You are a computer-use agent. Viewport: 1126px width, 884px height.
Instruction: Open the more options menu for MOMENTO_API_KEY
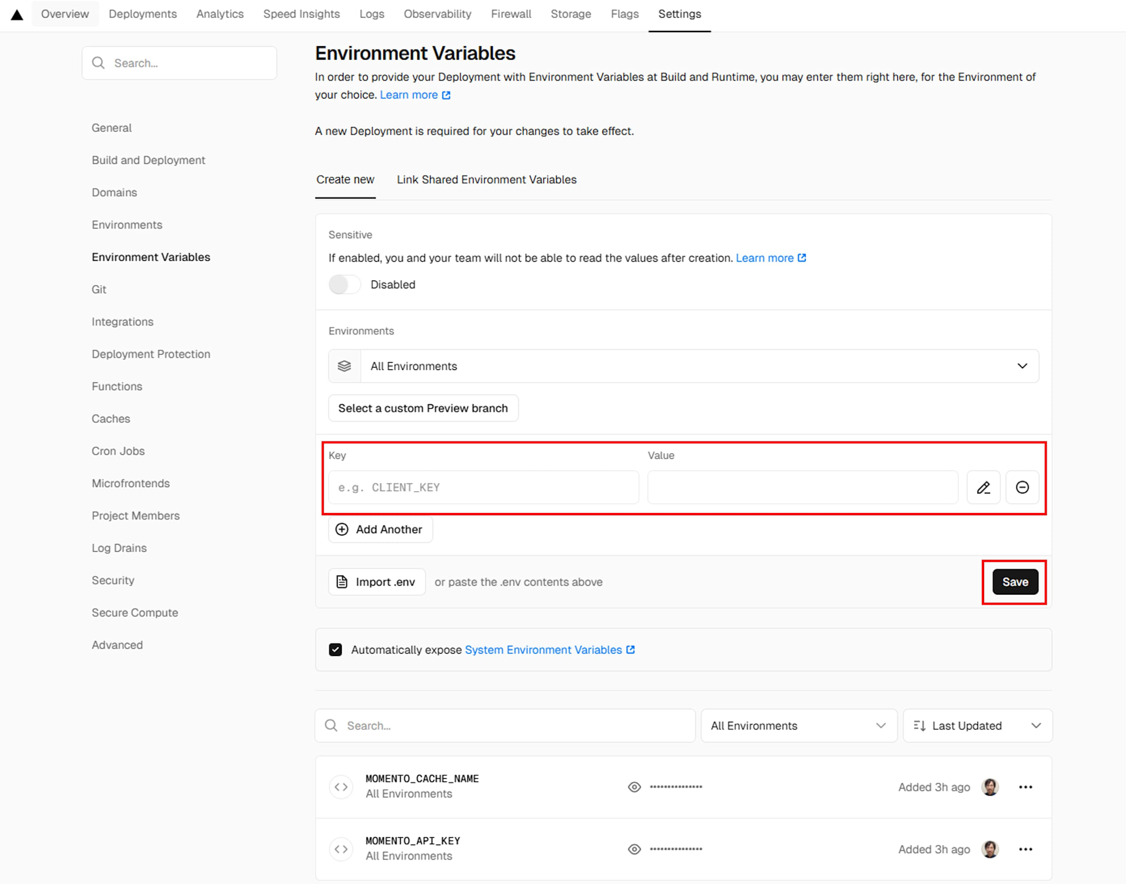pos(1025,849)
